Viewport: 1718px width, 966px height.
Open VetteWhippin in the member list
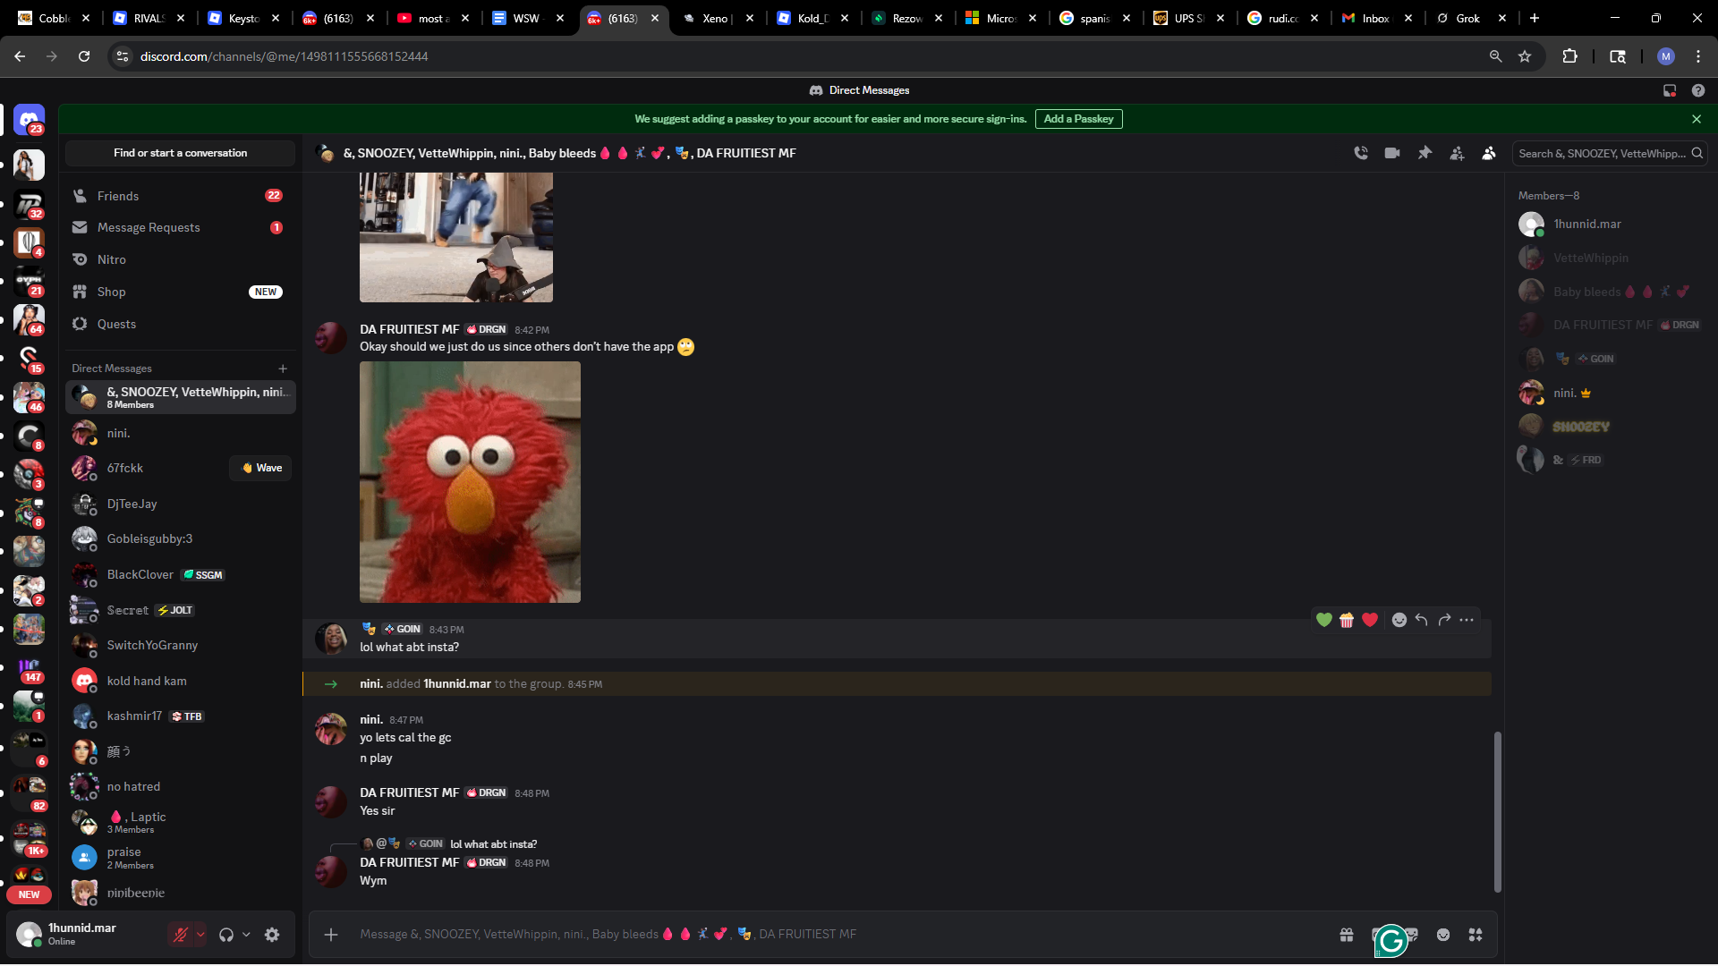tap(1610, 258)
